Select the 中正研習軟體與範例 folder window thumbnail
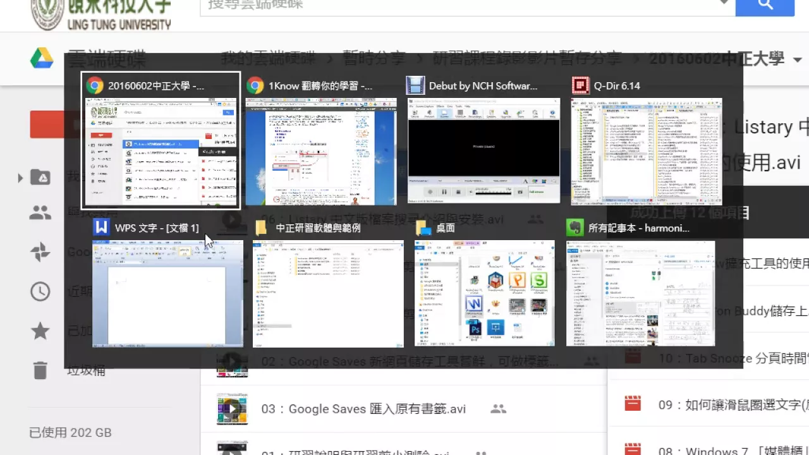The width and height of the screenshot is (809, 455). (x=328, y=294)
